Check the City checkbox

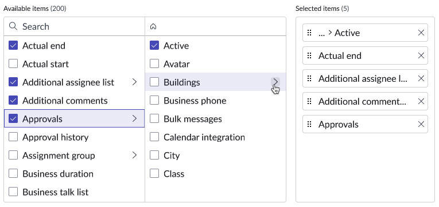pos(154,155)
